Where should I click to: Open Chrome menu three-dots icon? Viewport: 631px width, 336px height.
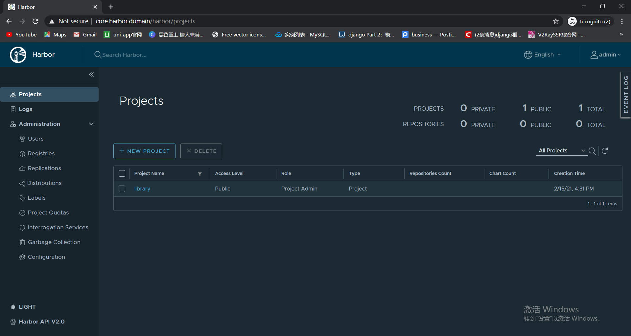[622, 21]
